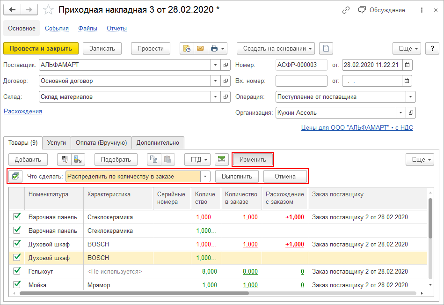The width and height of the screenshot is (444, 305).
Task: Expand the Поставщик dropdown arrow
Action: tap(216, 65)
